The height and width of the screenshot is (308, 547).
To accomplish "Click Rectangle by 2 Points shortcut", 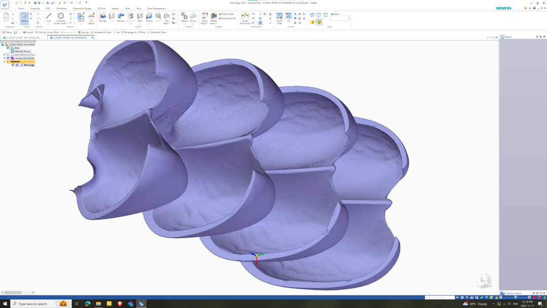I will 133,32.
